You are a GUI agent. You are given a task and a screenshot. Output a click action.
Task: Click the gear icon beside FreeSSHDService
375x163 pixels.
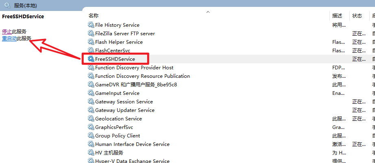click(x=91, y=59)
